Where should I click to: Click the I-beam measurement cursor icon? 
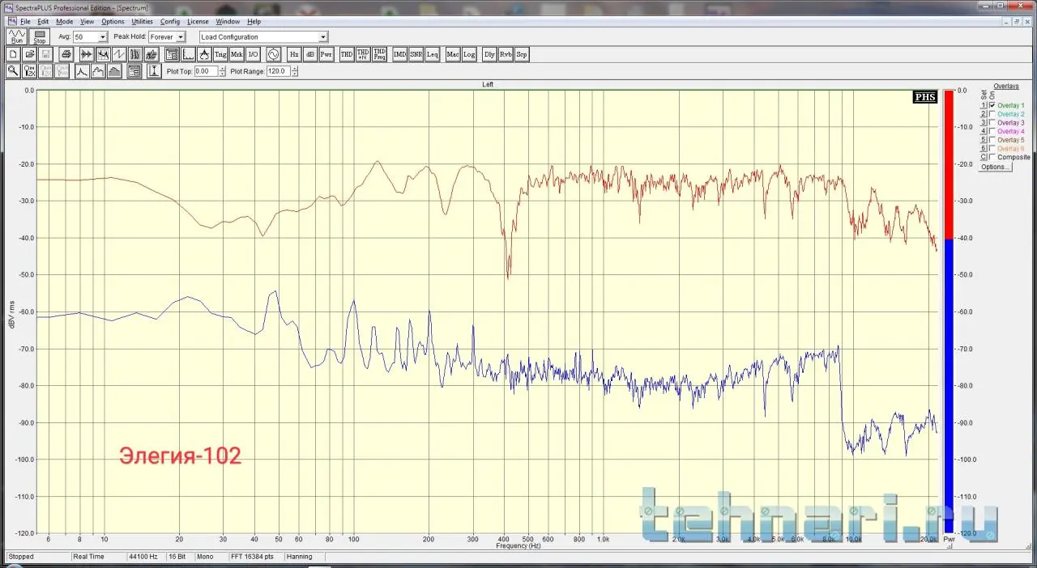pos(154,71)
